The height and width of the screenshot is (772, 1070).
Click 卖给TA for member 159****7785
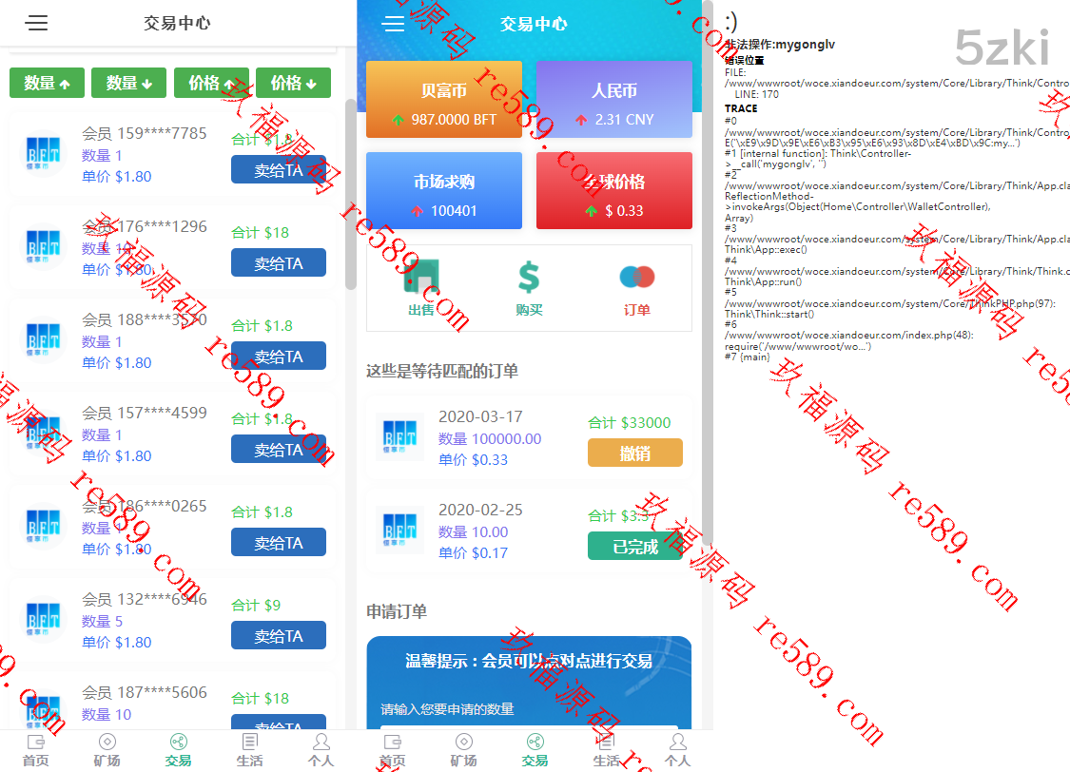[x=279, y=170]
